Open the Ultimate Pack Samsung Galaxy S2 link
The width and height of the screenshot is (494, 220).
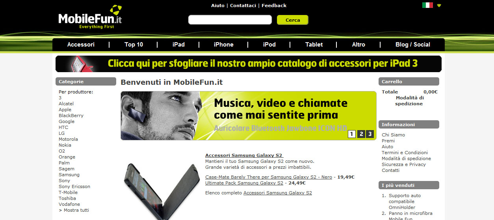pyautogui.click(x=244, y=183)
